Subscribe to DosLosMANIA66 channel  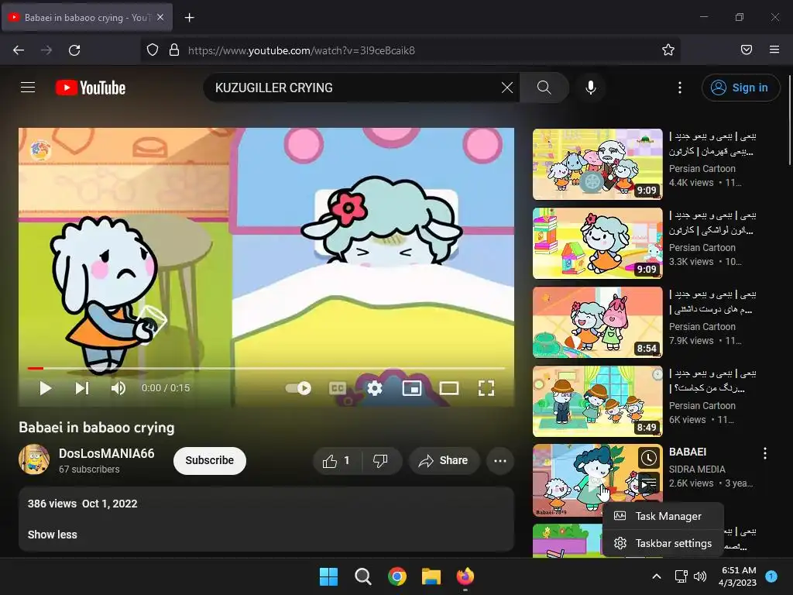pyautogui.click(x=209, y=460)
